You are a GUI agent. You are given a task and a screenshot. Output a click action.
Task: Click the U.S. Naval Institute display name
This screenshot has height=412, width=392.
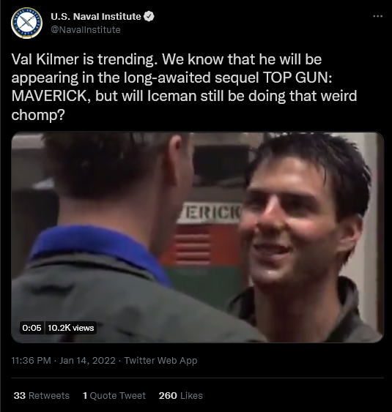(96, 16)
